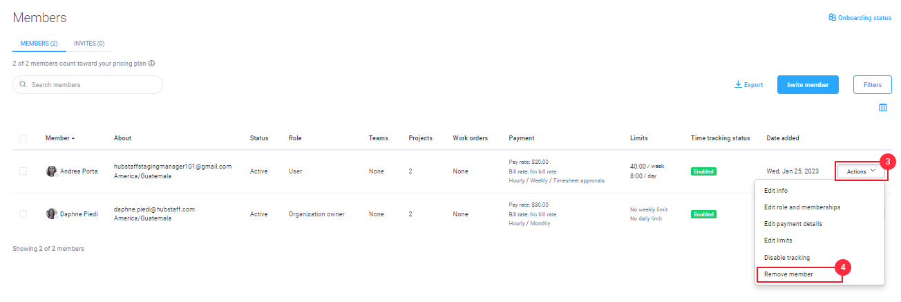
Task: Open the Filters panel
Action: pyautogui.click(x=872, y=85)
